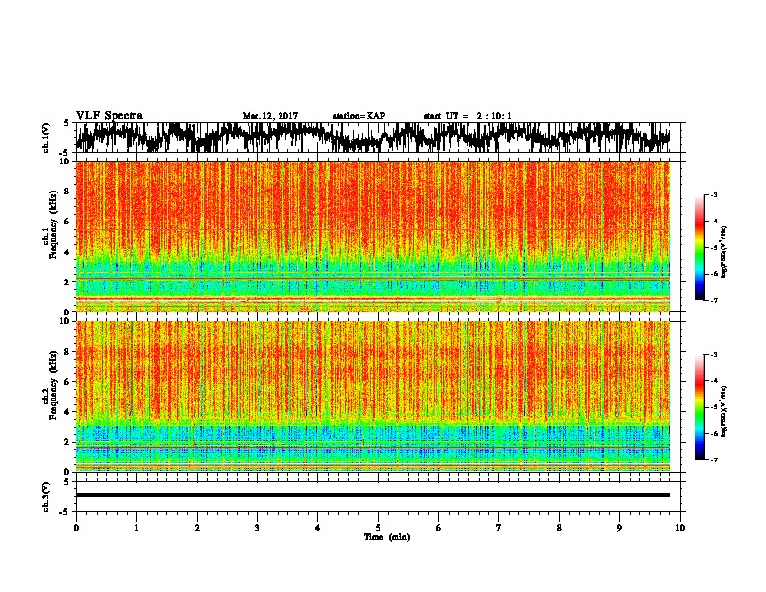Click the date text "Mar.12, 2017"
Screen dimensions: 766x592
(x=270, y=116)
